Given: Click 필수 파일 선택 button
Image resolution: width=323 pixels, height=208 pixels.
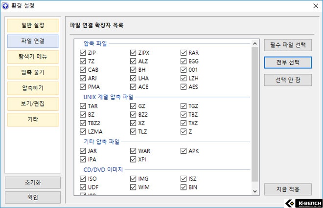Looking at the screenshot, I should point(288,45).
